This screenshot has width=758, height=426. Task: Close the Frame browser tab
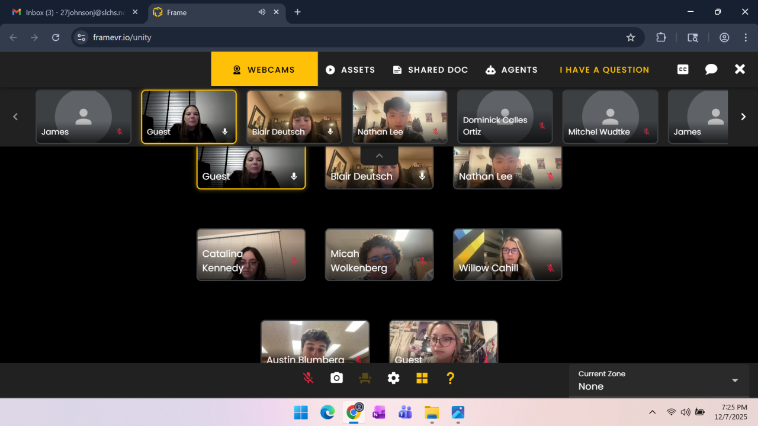[276, 12]
